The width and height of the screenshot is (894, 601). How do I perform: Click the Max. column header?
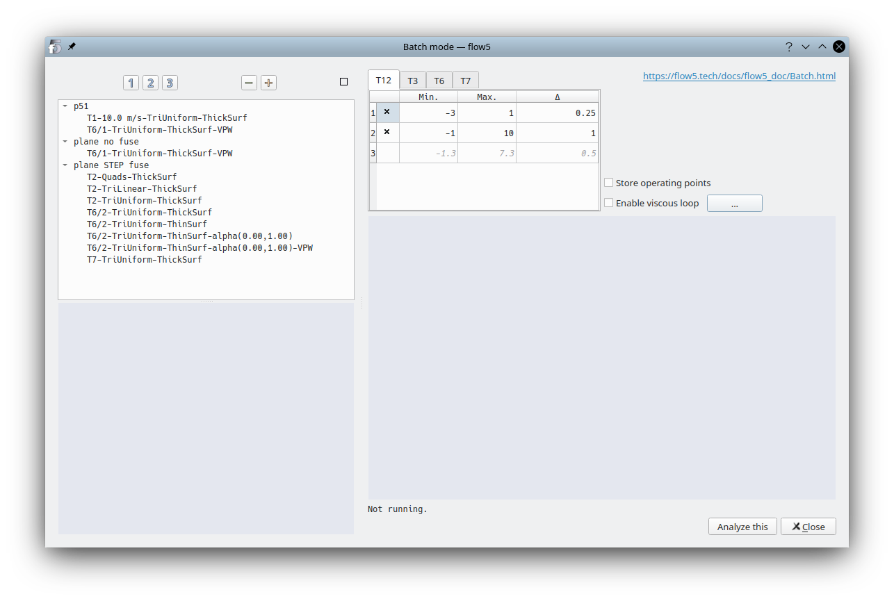click(x=487, y=97)
